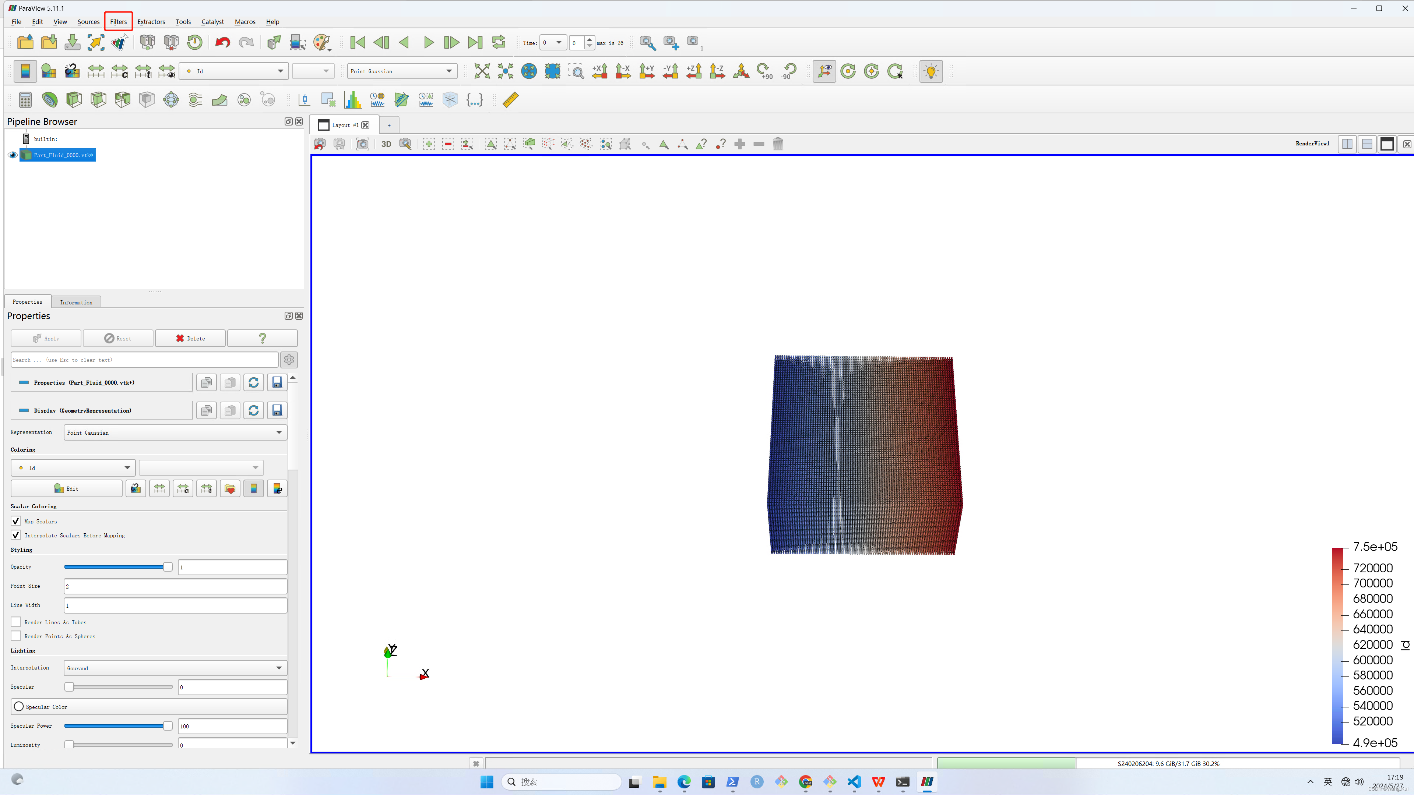Switch to the Information tab
Viewport: 1414px width, 795px height.
coord(76,302)
